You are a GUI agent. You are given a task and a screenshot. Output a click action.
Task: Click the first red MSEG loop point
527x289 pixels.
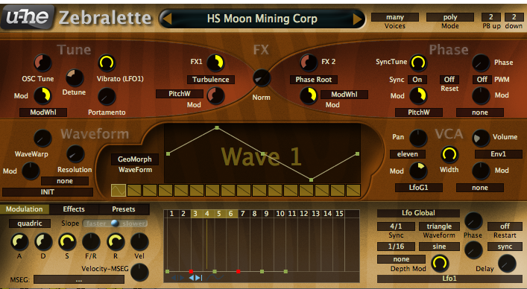[x=191, y=271]
